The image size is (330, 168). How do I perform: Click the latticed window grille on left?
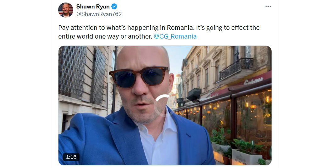tap(72, 71)
